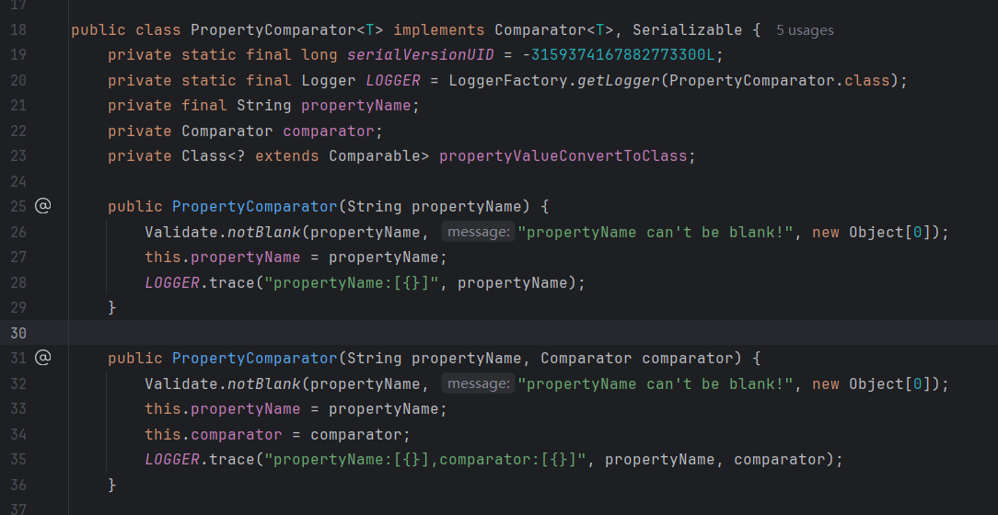
Task: Click line number 22 in the gutter
Action: [x=18, y=132]
